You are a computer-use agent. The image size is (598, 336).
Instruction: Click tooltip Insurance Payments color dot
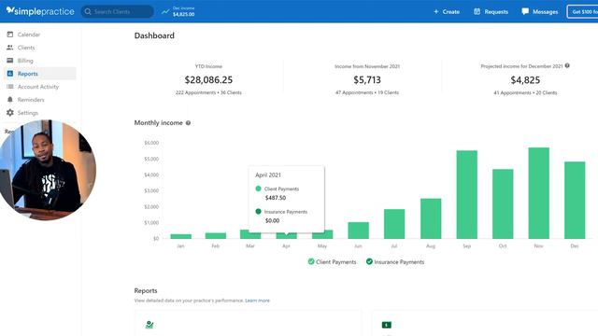[258, 211]
